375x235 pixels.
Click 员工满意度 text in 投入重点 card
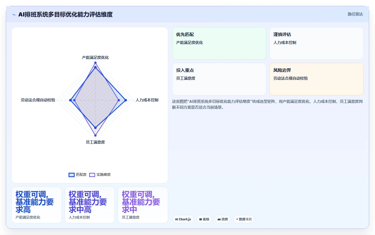click(186, 78)
